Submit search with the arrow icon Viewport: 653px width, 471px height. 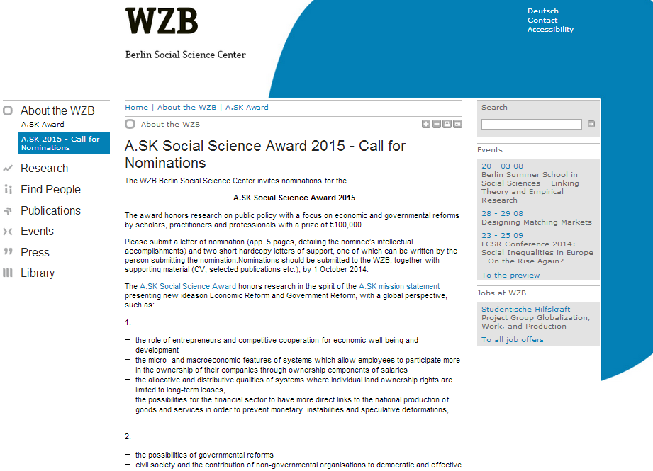click(591, 124)
